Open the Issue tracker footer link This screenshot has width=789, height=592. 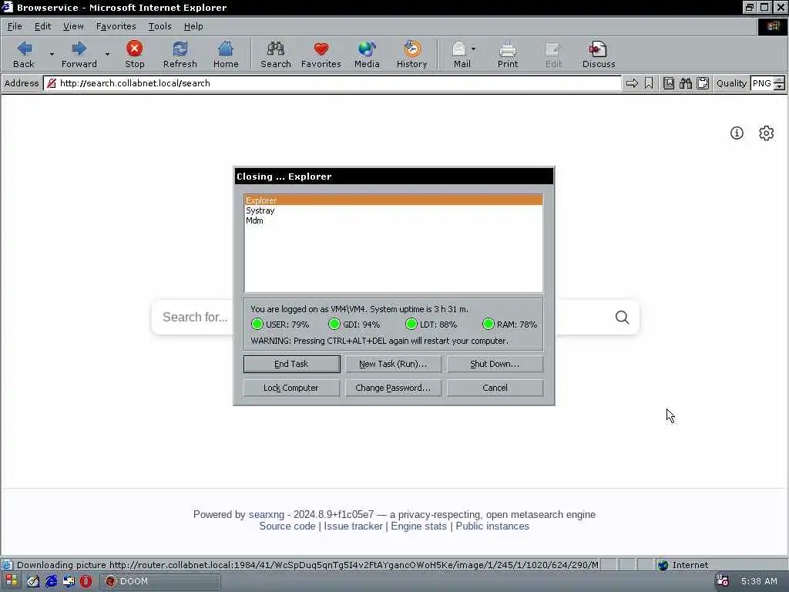coord(353,526)
